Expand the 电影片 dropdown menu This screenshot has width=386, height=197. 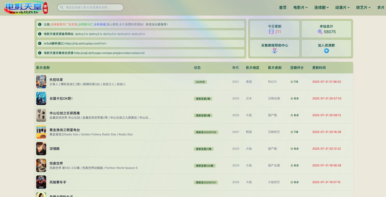(x=301, y=7)
